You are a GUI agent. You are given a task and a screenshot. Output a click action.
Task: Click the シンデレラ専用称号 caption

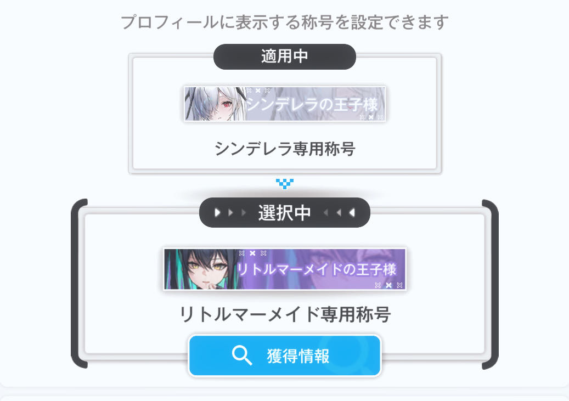[x=284, y=149]
